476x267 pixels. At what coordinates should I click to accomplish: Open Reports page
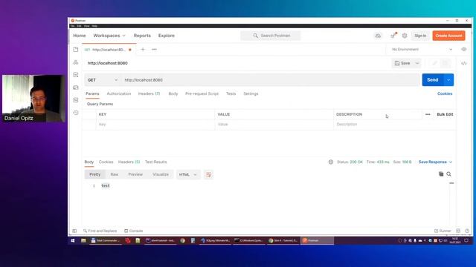coord(142,36)
